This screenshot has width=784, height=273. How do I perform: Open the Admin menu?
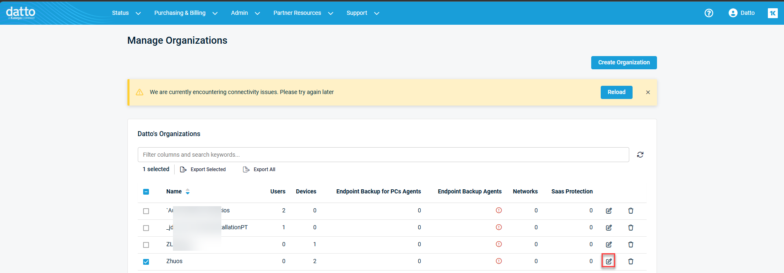coord(245,13)
